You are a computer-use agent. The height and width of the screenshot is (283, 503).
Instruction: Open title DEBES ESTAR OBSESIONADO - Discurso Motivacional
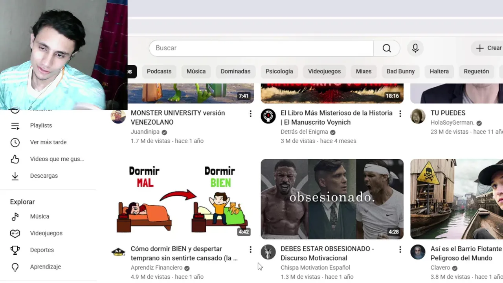coord(327,254)
